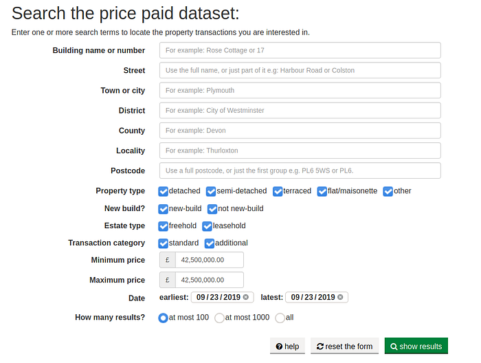Uncheck the terraced checkbox
Screen dimensions: 481x363
click(x=278, y=191)
